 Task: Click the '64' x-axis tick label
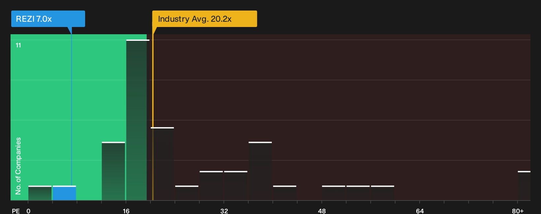[420, 211]
